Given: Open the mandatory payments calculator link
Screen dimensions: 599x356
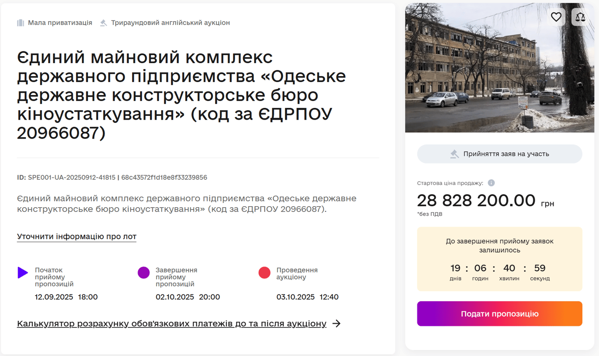Looking at the screenshot, I should pyautogui.click(x=171, y=324).
